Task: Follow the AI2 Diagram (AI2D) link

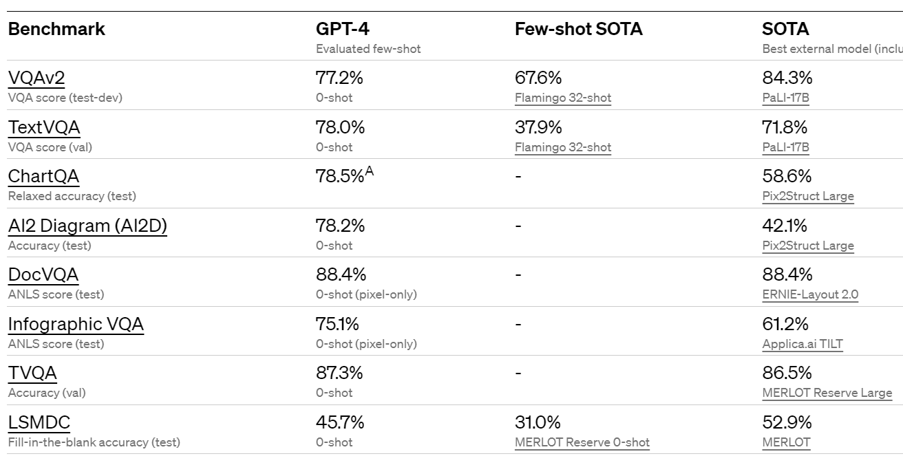Action: point(87,226)
